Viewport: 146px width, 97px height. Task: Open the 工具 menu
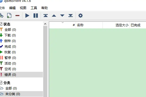(34, 8)
